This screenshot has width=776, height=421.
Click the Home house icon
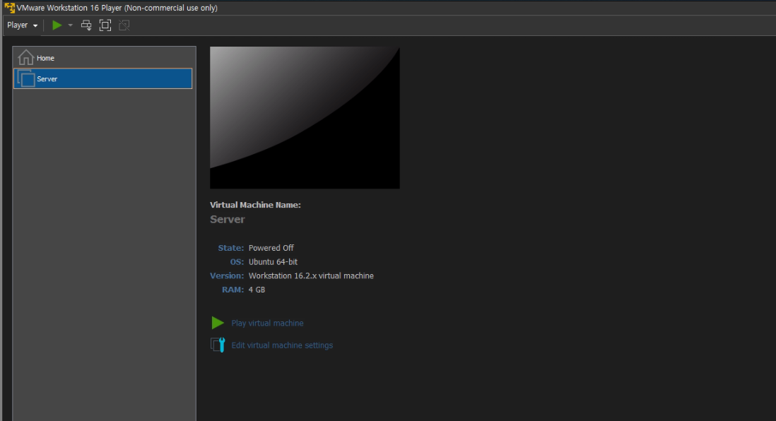click(x=25, y=57)
